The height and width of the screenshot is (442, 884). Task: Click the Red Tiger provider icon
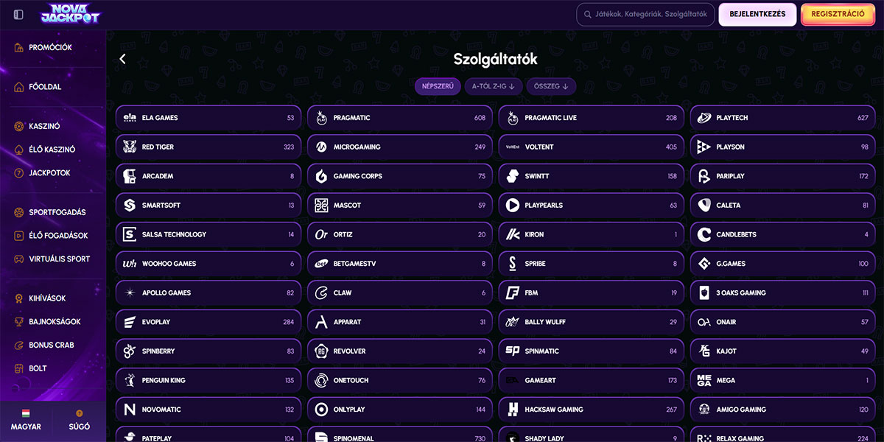coord(130,147)
